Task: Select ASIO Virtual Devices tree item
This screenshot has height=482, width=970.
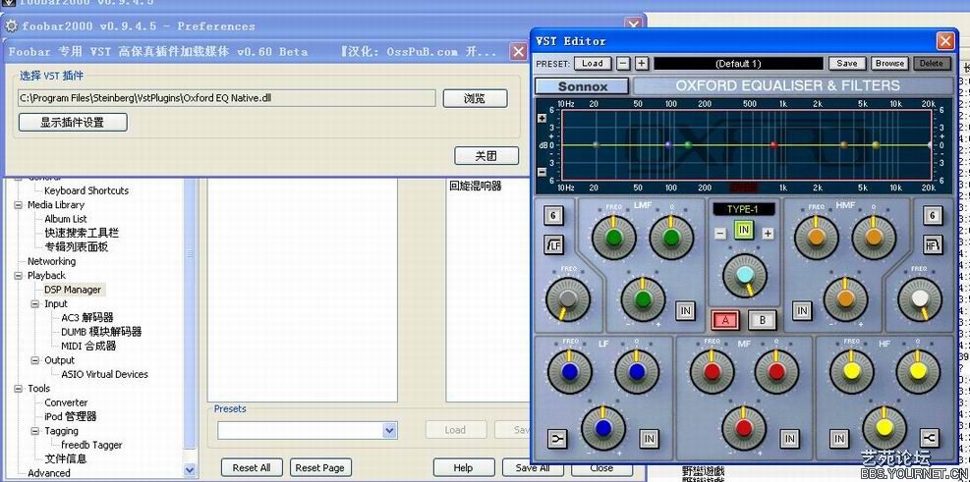Action: [104, 374]
